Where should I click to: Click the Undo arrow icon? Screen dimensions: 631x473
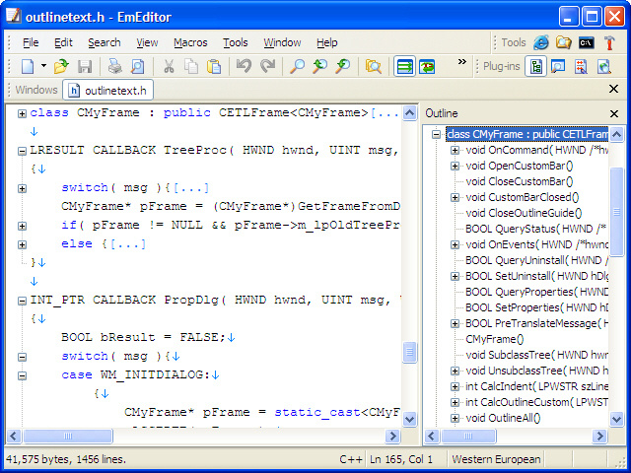pyautogui.click(x=244, y=67)
